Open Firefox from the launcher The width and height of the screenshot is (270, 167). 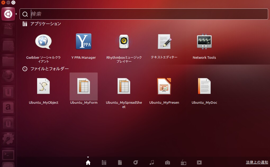8,77
